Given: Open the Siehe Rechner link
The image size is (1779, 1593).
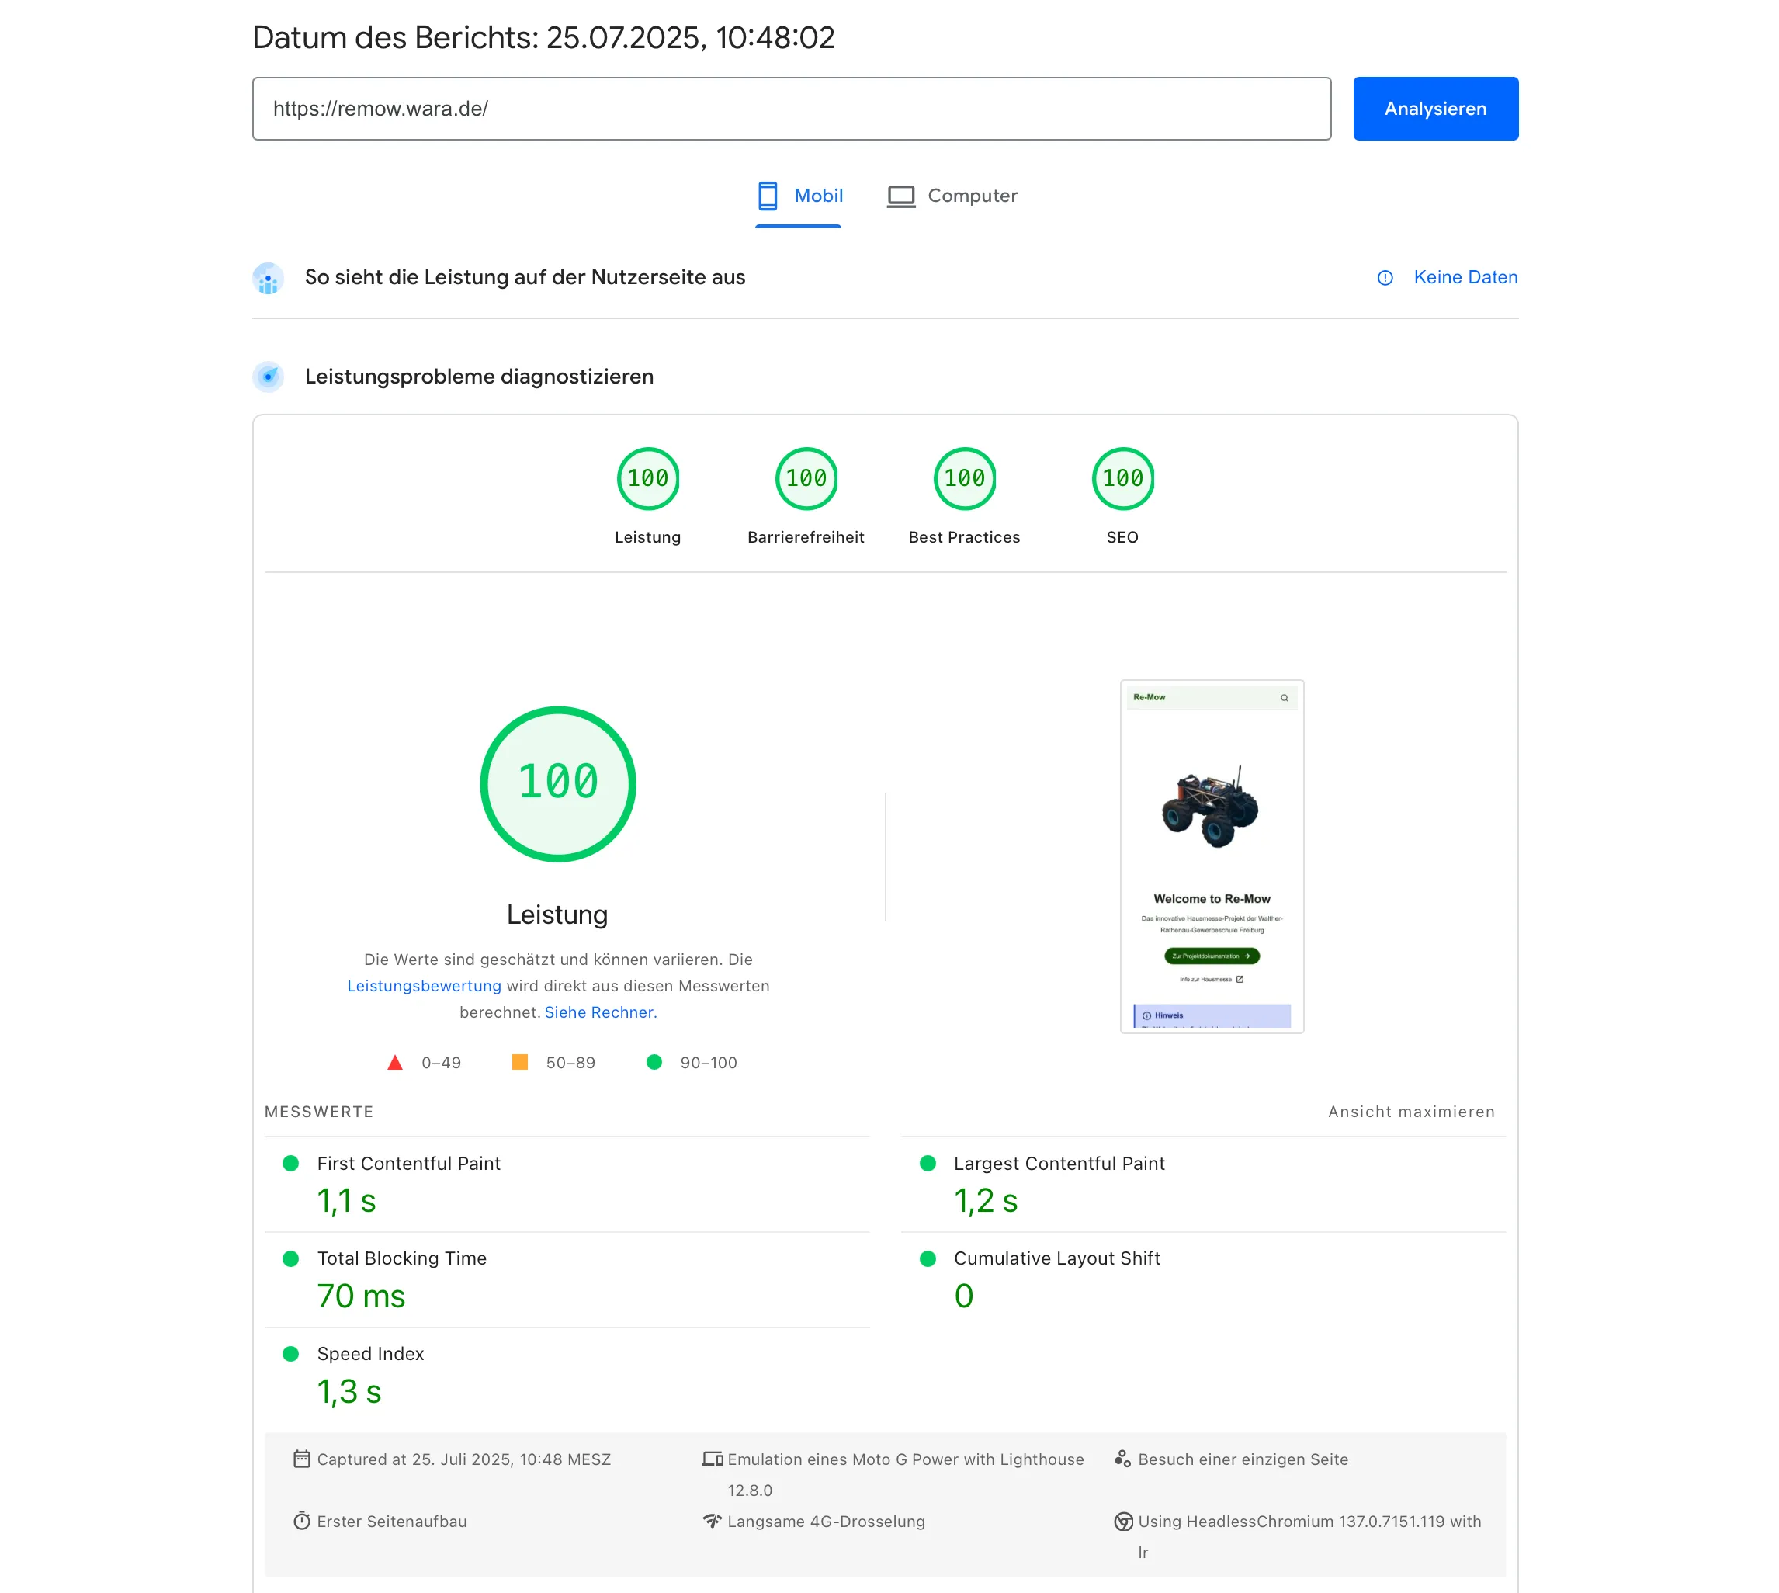Looking at the screenshot, I should [599, 1012].
